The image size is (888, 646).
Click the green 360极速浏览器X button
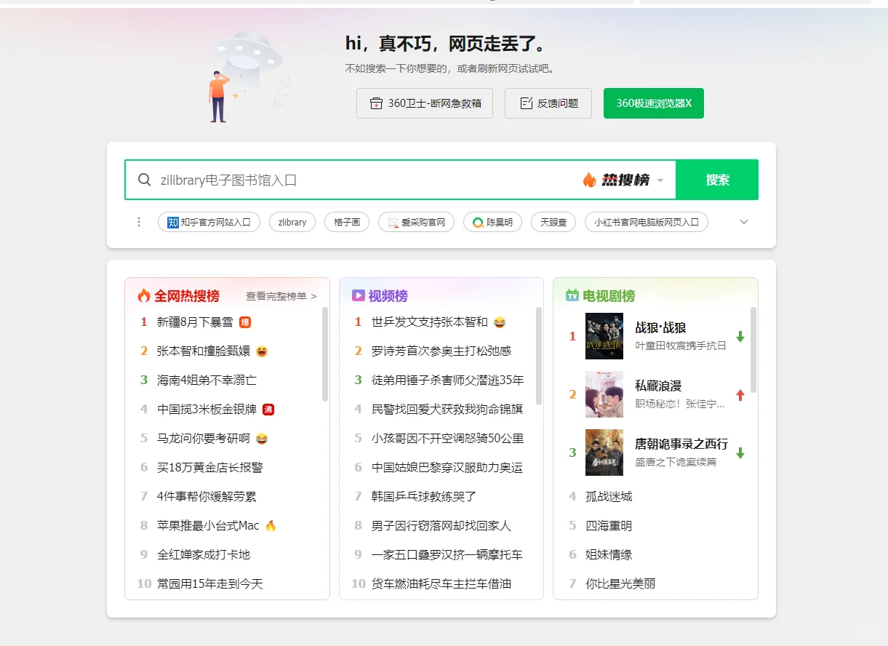pyautogui.click(x=654, y=103)
